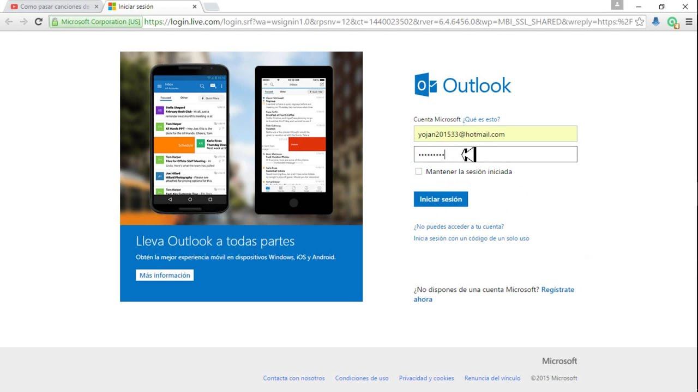Click the browser address bar URL

tap(388, 22)
